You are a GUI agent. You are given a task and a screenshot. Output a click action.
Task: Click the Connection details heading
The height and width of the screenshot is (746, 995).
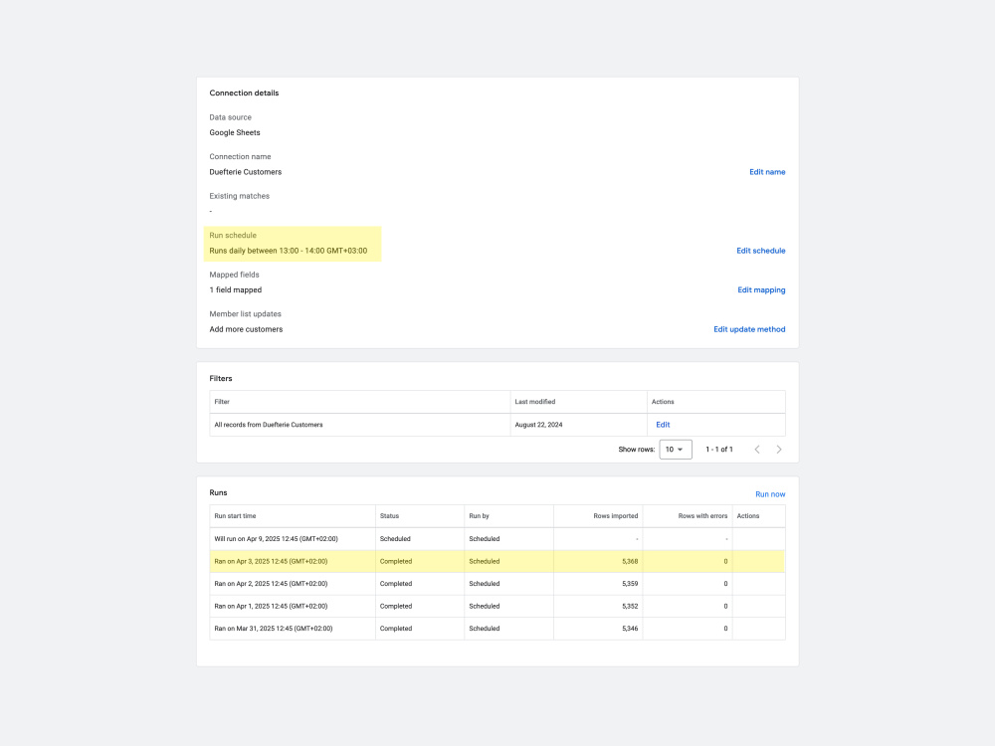245,93
